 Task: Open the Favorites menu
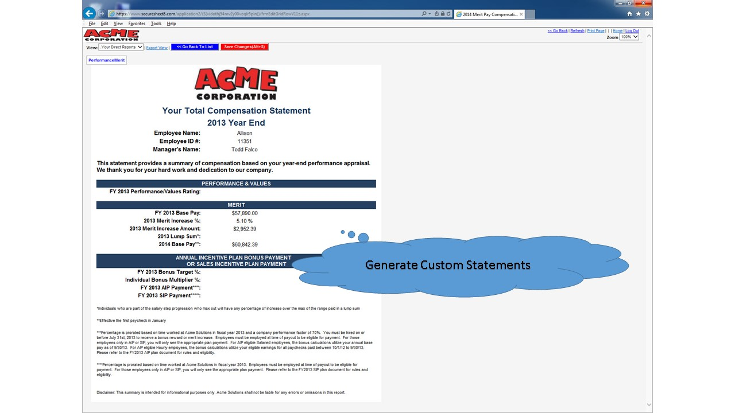tap(137, 24)
